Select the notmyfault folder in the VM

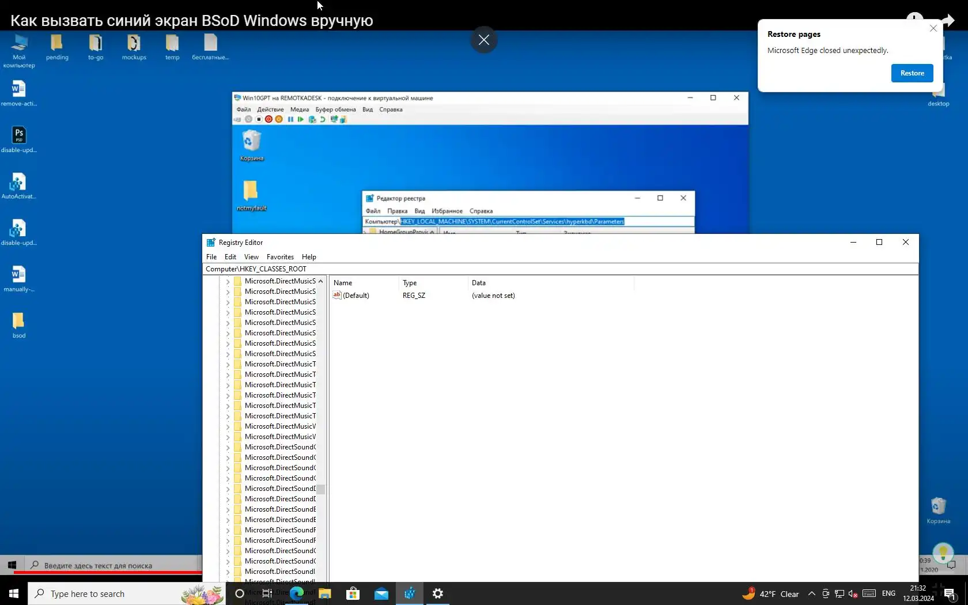point(251,196)
